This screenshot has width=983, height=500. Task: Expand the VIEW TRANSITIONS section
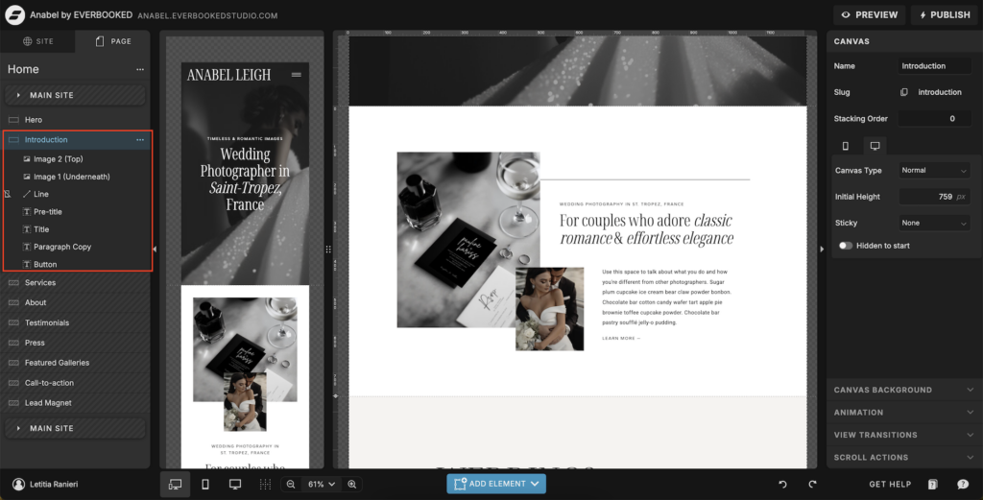tap(904, 435)
